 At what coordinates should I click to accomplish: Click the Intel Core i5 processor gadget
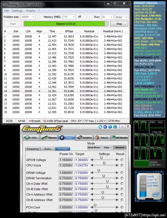click(149, 186)
